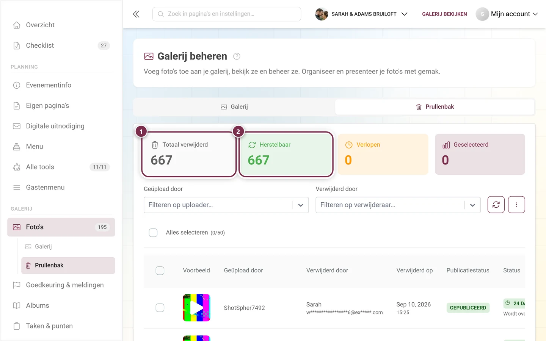Click the Digitale uitnodiging envelope icon
Viewport: 546px width, 341px height.
point(17,126)
